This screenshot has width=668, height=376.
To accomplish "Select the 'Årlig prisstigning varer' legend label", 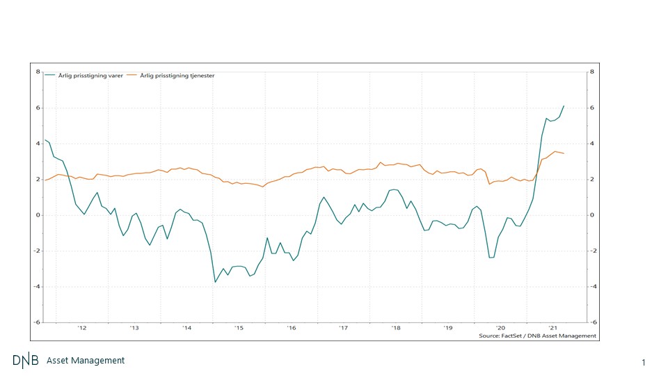I will [x=90, y=75].
